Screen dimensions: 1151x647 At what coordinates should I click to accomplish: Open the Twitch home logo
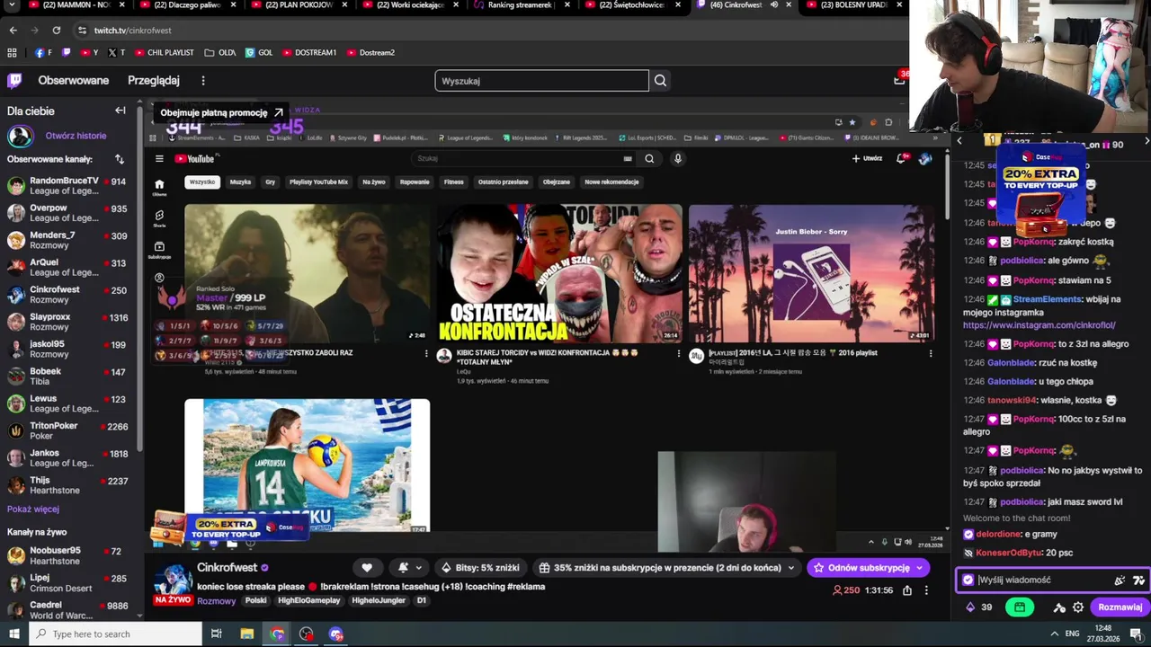click(14, 81)
